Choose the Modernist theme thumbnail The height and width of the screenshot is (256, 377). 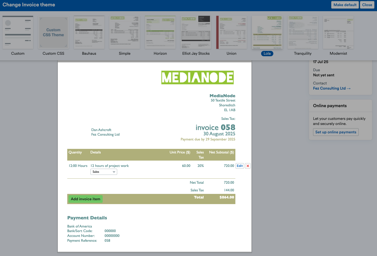(338, 32)
